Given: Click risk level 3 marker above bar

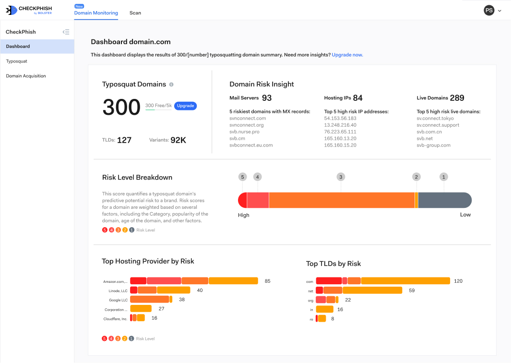Looking at the screenshot, I should coord(341,177).
